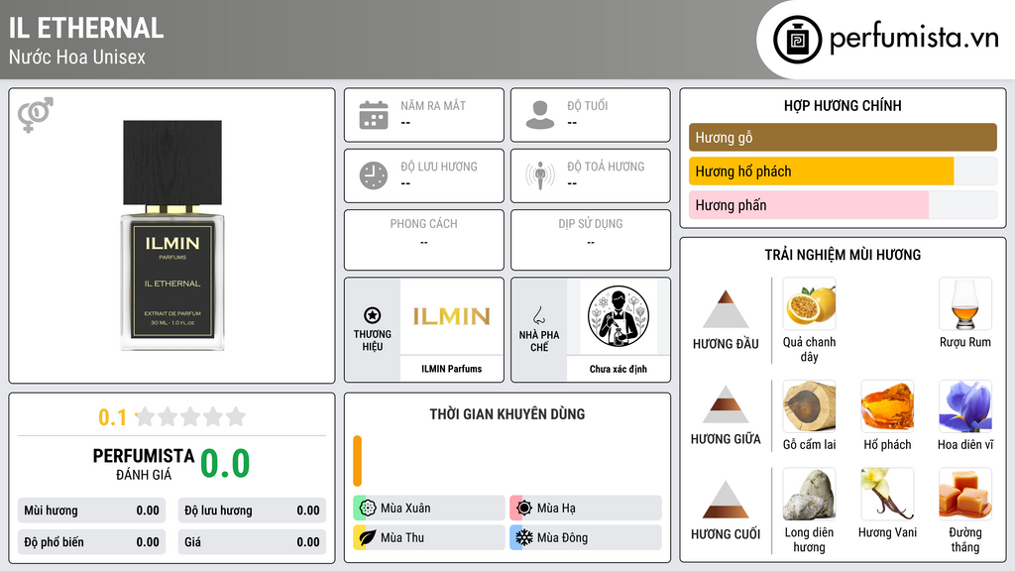Click the Độ phổ biến 0.00 score row

click(91, 542)
